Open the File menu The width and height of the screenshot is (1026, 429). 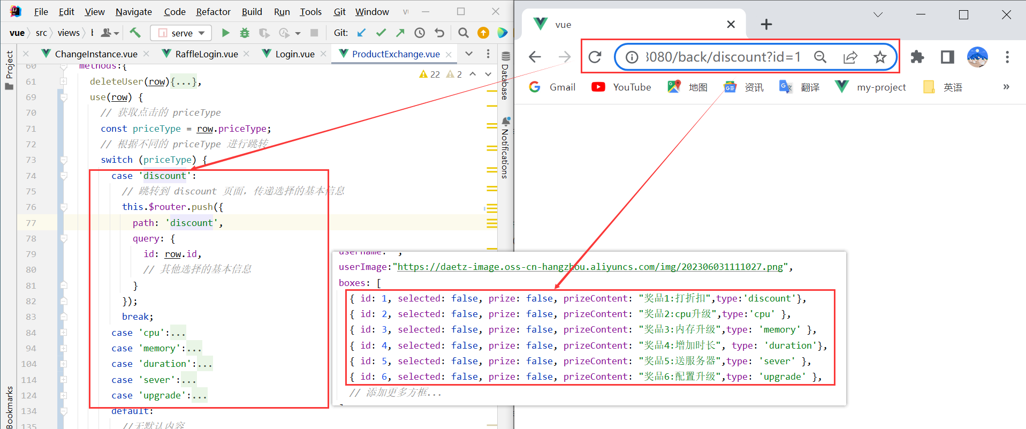click(41, 12)
